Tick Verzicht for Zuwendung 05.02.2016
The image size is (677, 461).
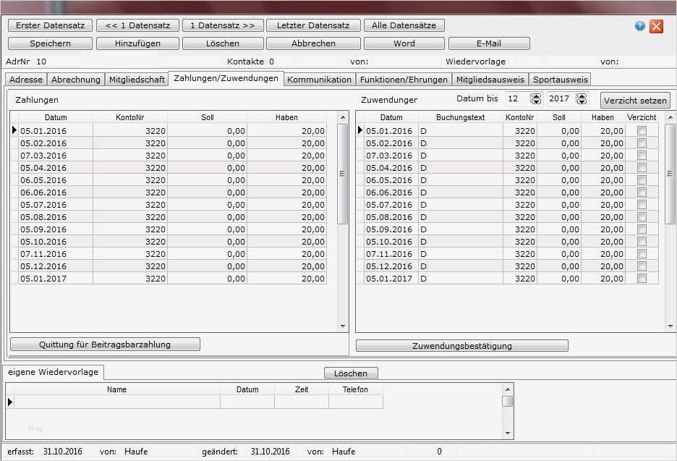642,143
